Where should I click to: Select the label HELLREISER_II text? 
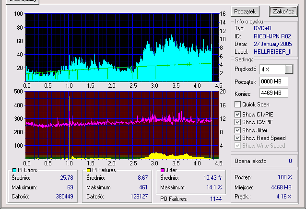tap(272, 52)
